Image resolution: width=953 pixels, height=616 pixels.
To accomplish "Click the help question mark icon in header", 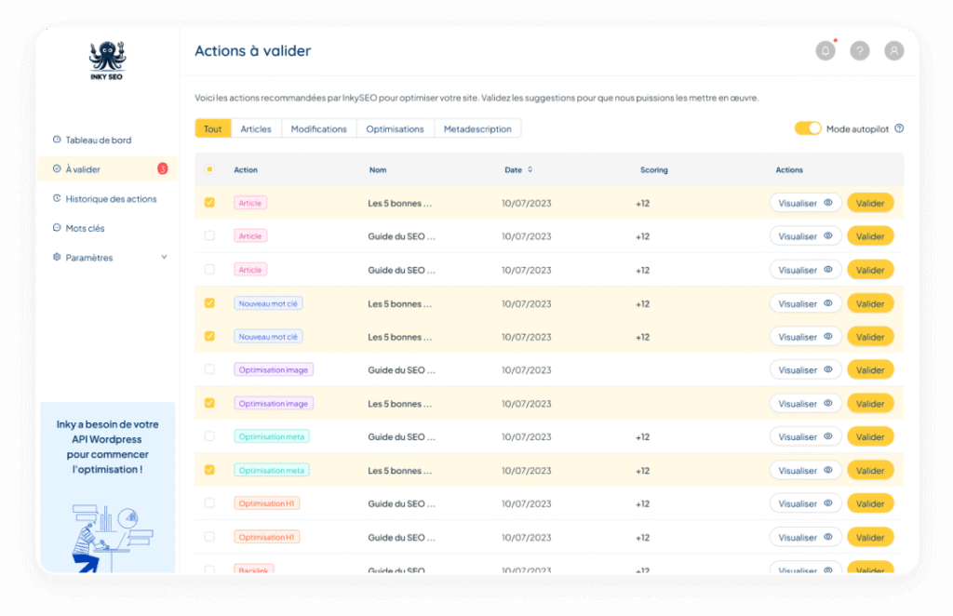I will 860,51.
